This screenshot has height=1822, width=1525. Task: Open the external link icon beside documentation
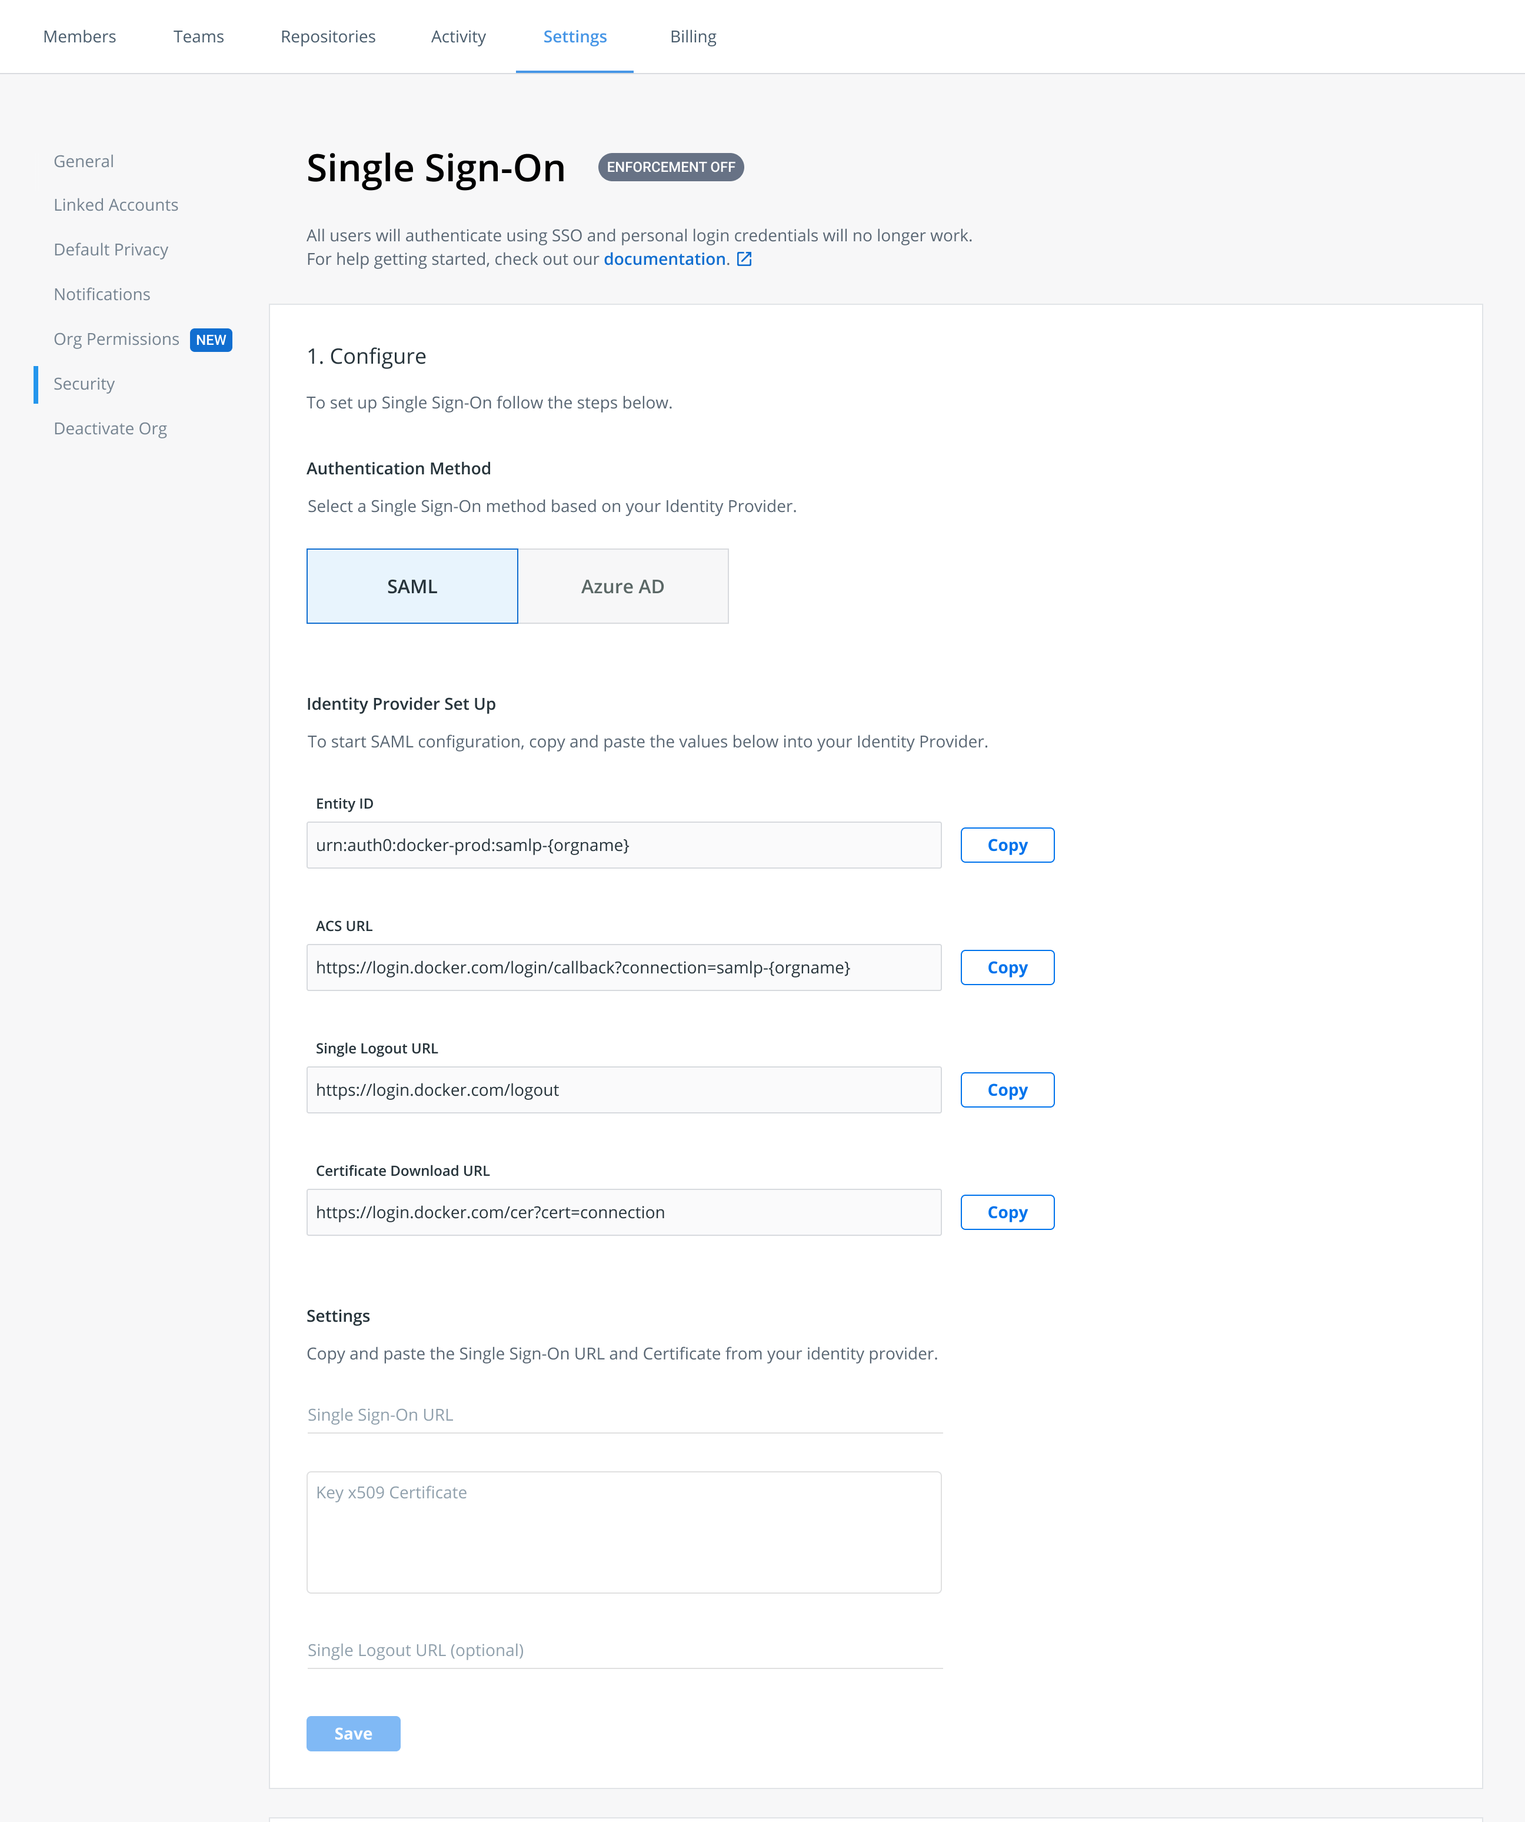coord(744,260)
